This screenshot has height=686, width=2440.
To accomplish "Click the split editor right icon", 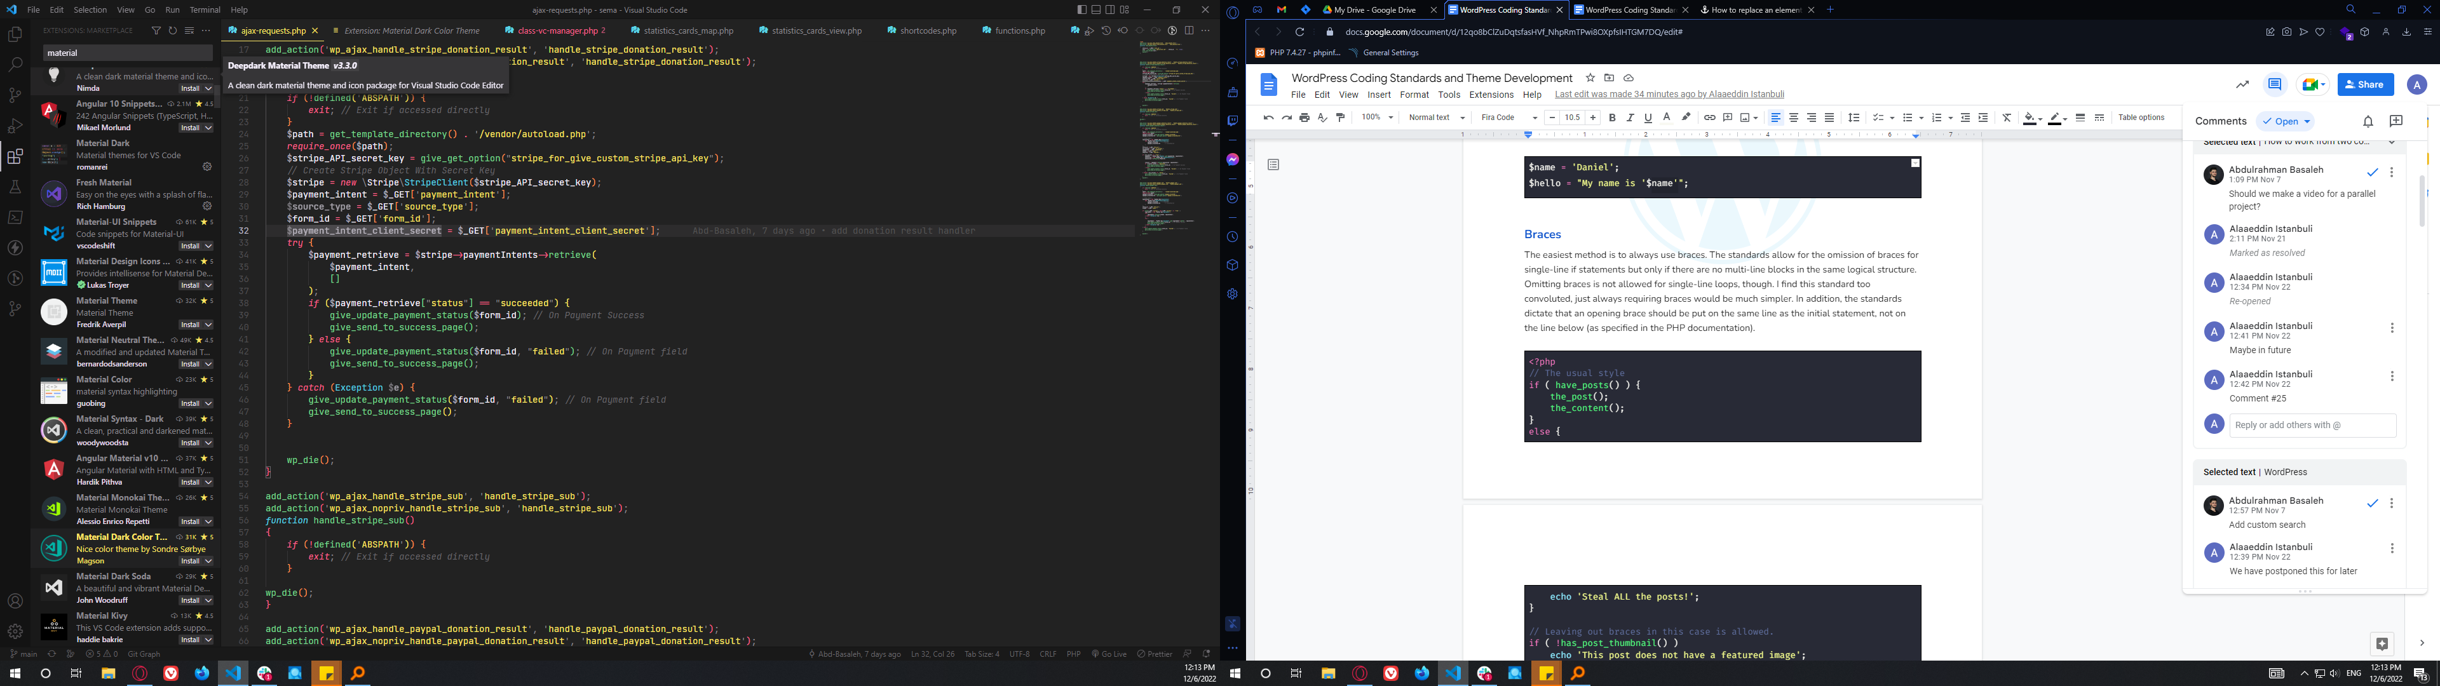I will pyautogui.click(x=1189, y=30).
